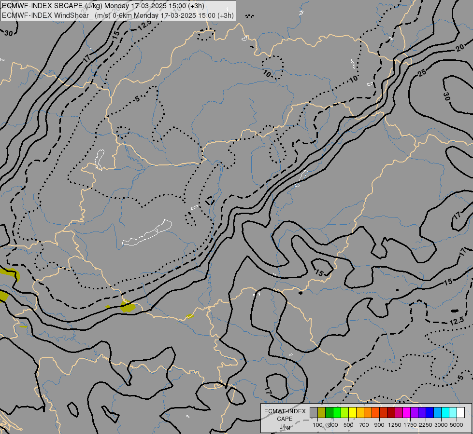Pick the magenta legend swatch
The image size is (473, 434).
coord(406,412)
